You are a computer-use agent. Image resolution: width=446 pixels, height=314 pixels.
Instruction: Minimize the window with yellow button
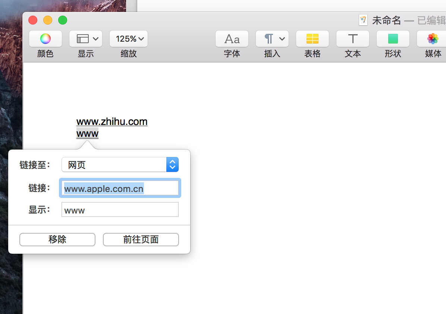click(48, 20)
